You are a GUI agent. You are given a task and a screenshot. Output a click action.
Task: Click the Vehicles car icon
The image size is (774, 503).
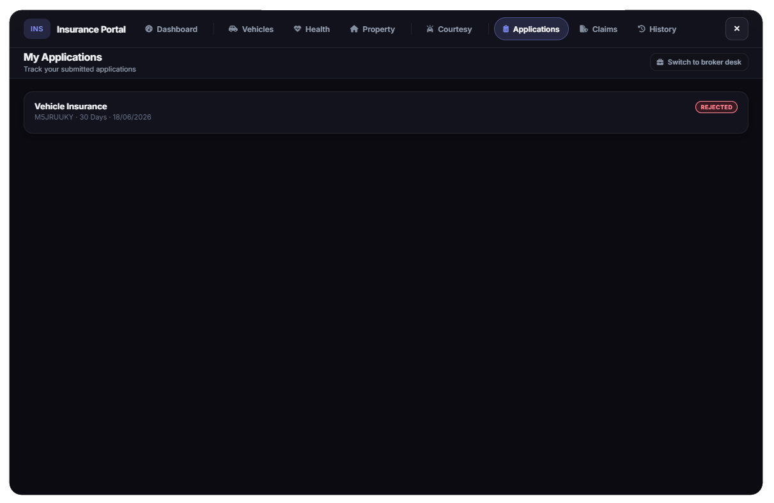(233, 29)
